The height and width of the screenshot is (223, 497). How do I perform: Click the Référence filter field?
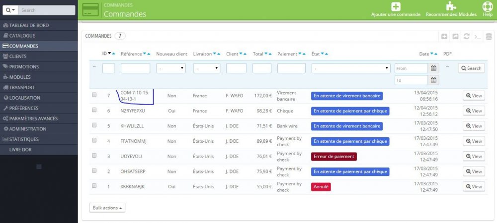pyautogui.click(x=135, y=68)
